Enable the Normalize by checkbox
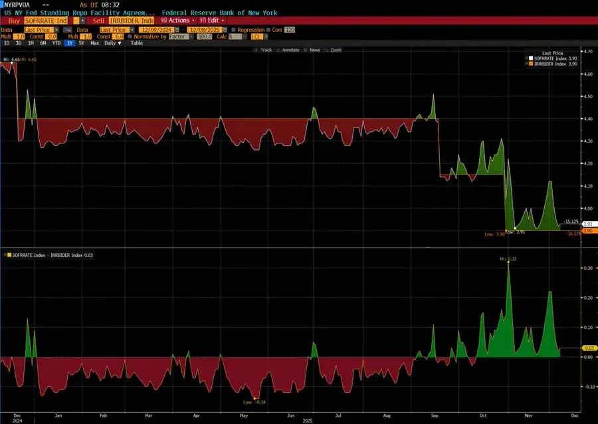Viewport: 598px width, 424px height. [x=129, y=38]
